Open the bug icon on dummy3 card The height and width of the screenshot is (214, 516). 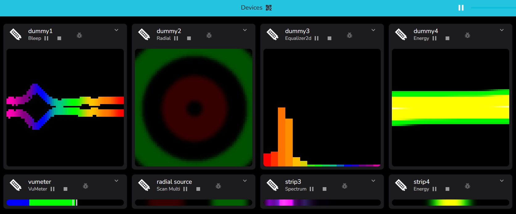point(350,35)
